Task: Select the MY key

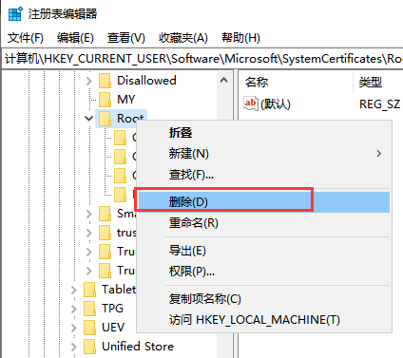Action: coord(126,100)
